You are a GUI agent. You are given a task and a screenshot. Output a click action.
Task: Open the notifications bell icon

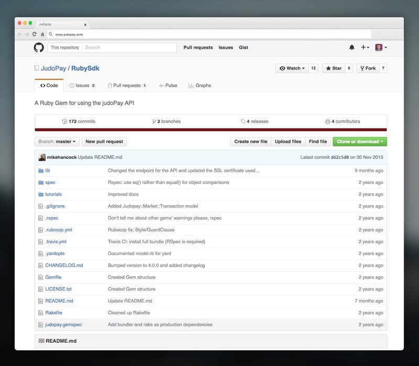click(351, 48)
